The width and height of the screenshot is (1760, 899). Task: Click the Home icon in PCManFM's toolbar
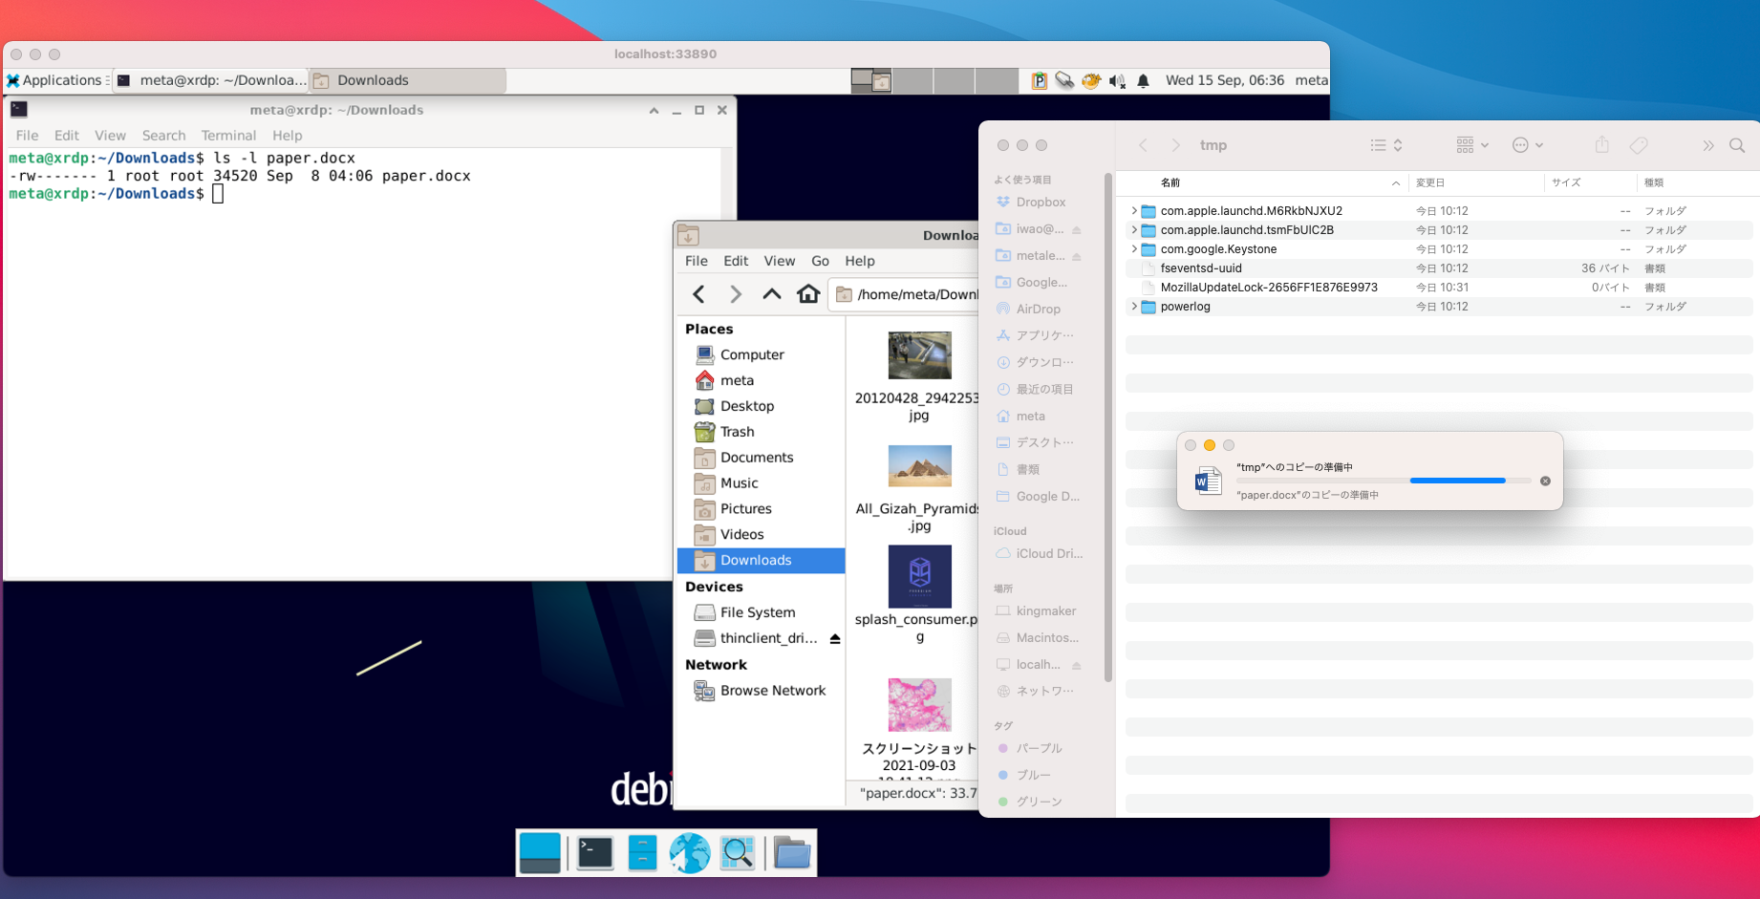(x=808, y=294)
